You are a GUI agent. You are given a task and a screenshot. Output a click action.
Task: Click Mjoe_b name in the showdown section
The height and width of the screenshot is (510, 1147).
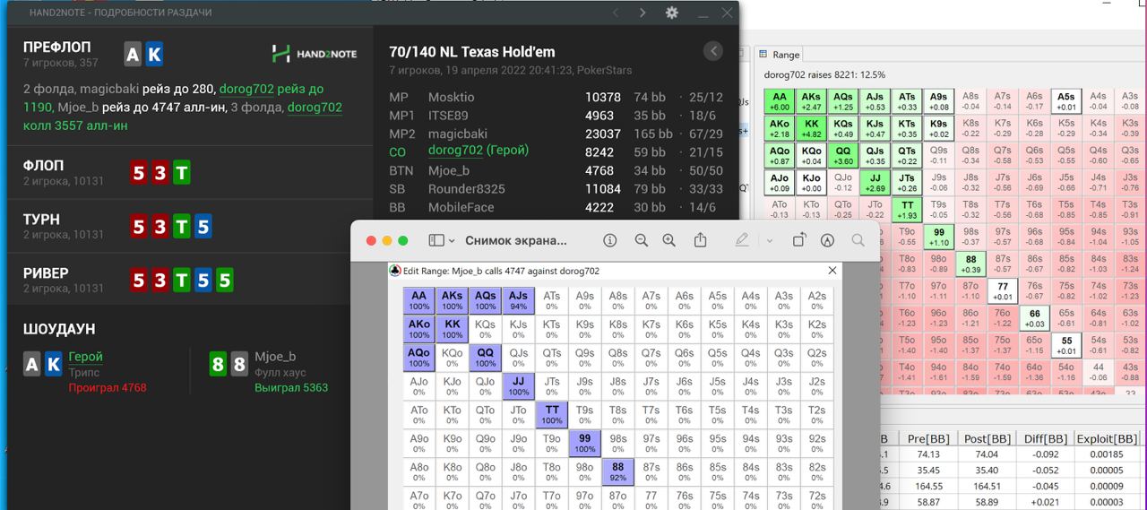(275, 357)
